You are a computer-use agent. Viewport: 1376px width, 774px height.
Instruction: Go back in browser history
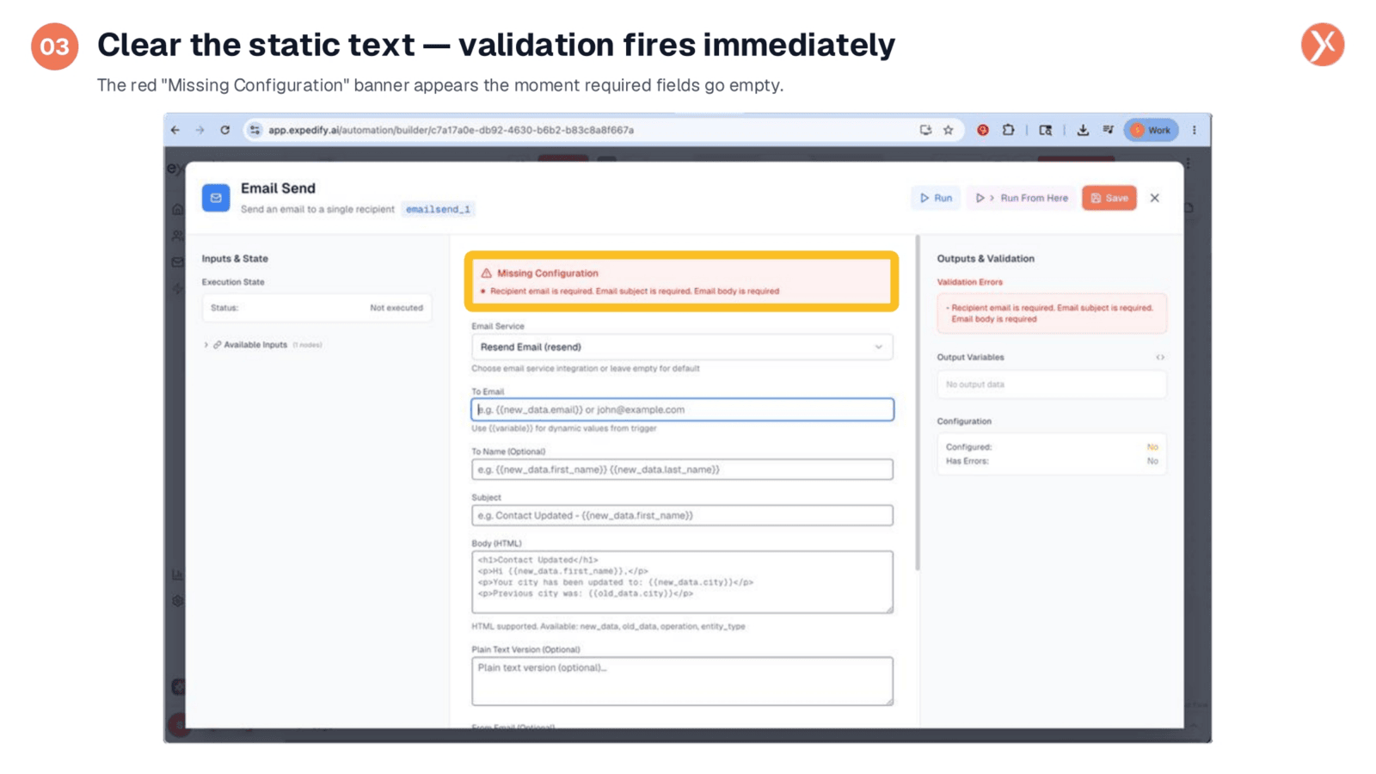tap(175, 130)
